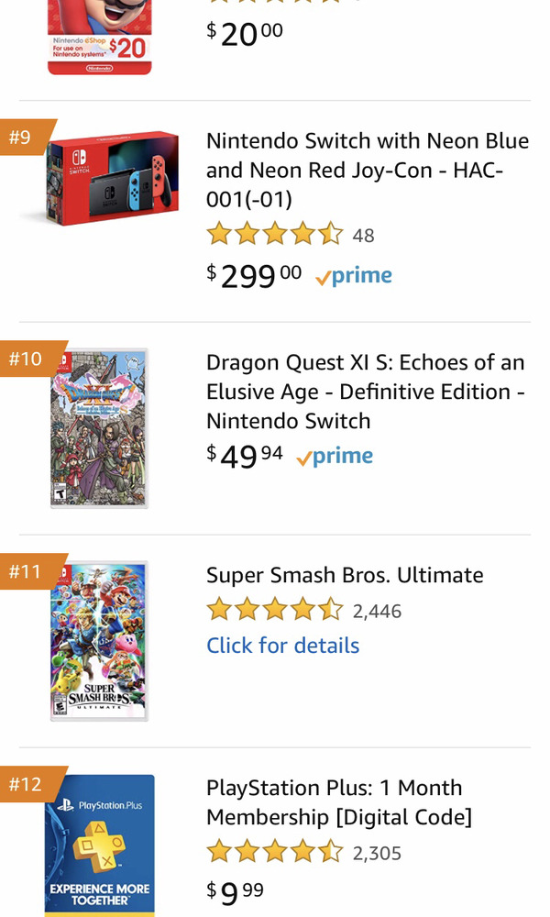Open the Nintendo eShop $20 card image
Viewport: 550px width, 917px height.
tap(99, 37)
